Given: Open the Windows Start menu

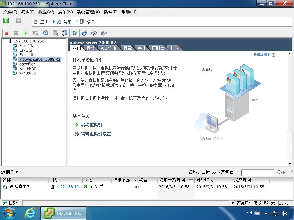Looking at the screenshot, I should click(9, 213).
